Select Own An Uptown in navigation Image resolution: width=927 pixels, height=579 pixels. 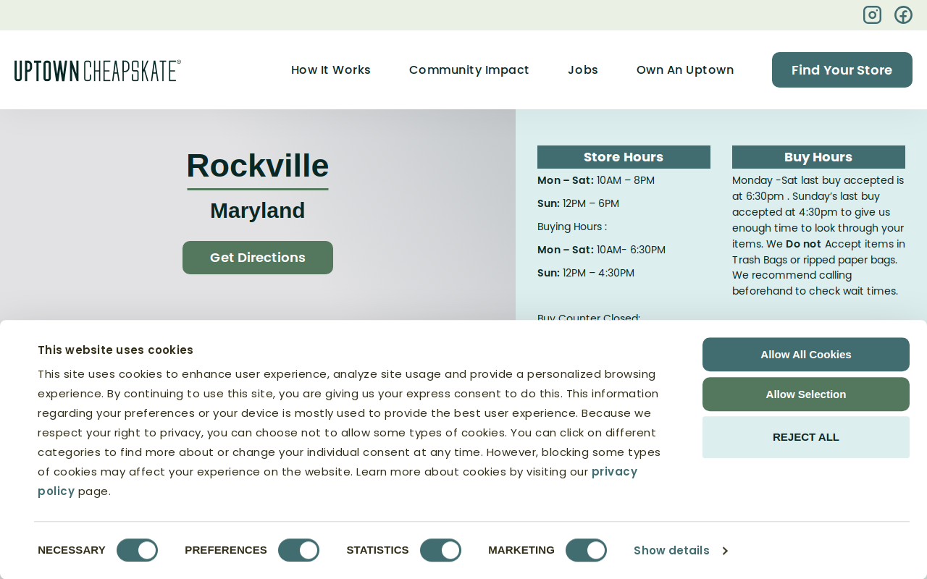point(685,69)
